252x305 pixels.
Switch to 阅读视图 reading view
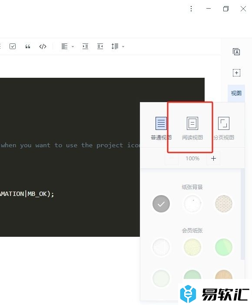tap(192, 128)
